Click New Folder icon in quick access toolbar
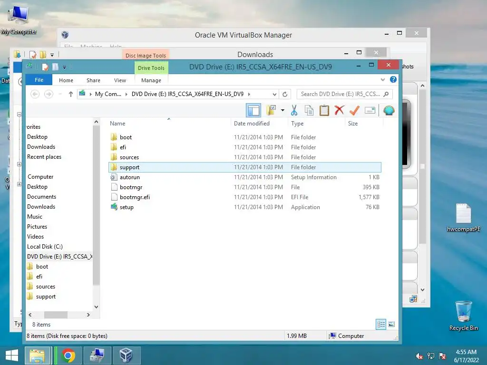This screenshot has height=365, width=487. (x=55, y=67)
